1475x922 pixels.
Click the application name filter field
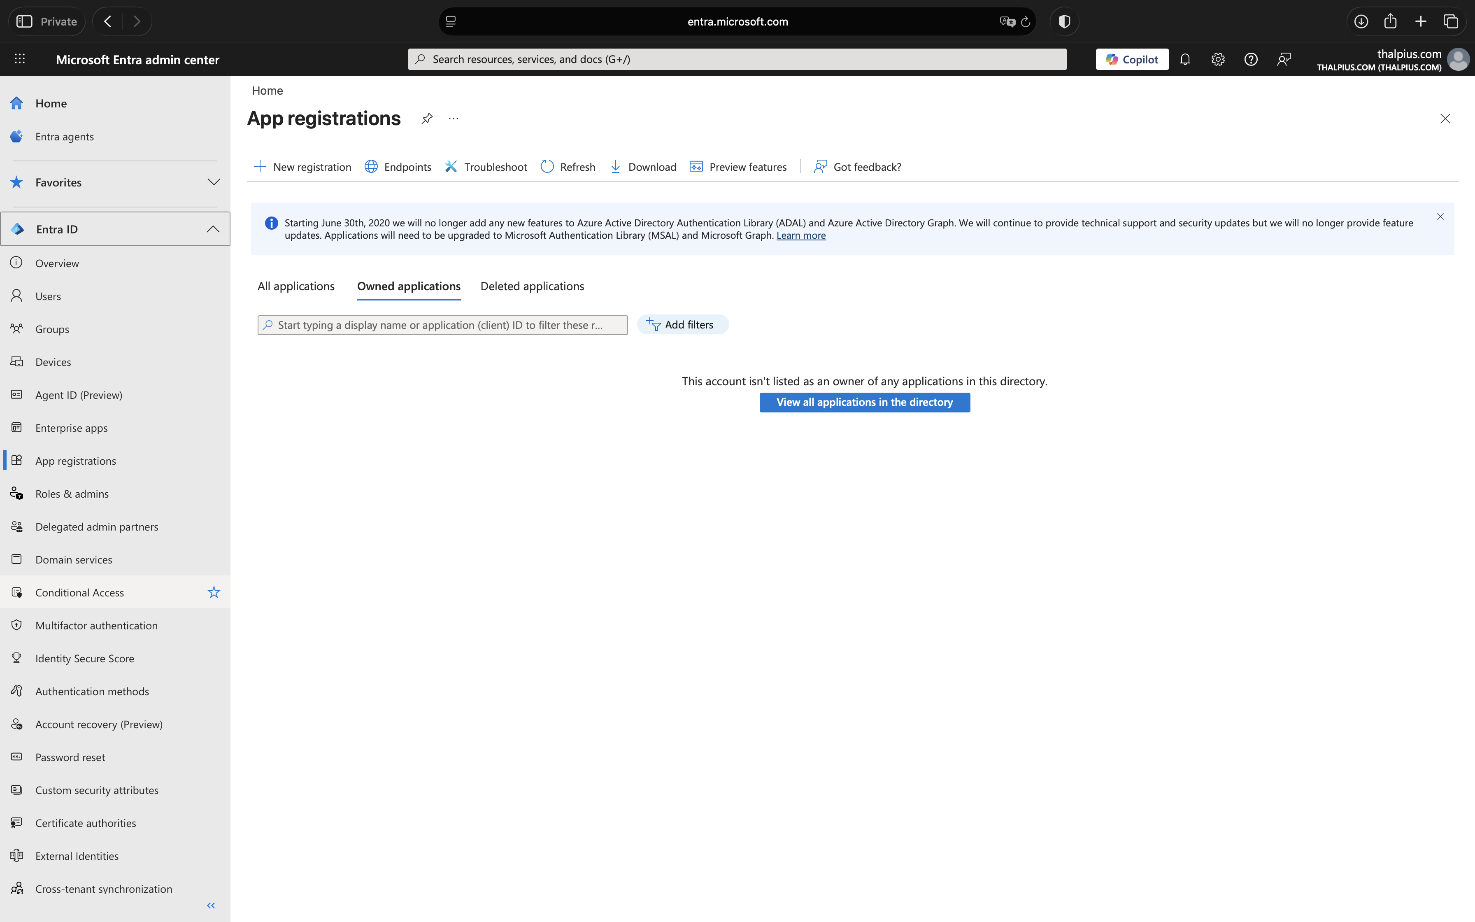point(442,325)
